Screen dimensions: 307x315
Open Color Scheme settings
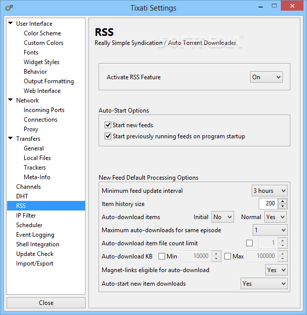point(42,33)
